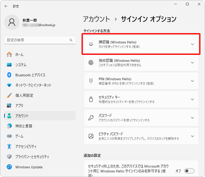Screen dimensions: 205x177
Task: Expand 顔認識 (Windows Hello) chevron
Action: (x=192, y=44)
